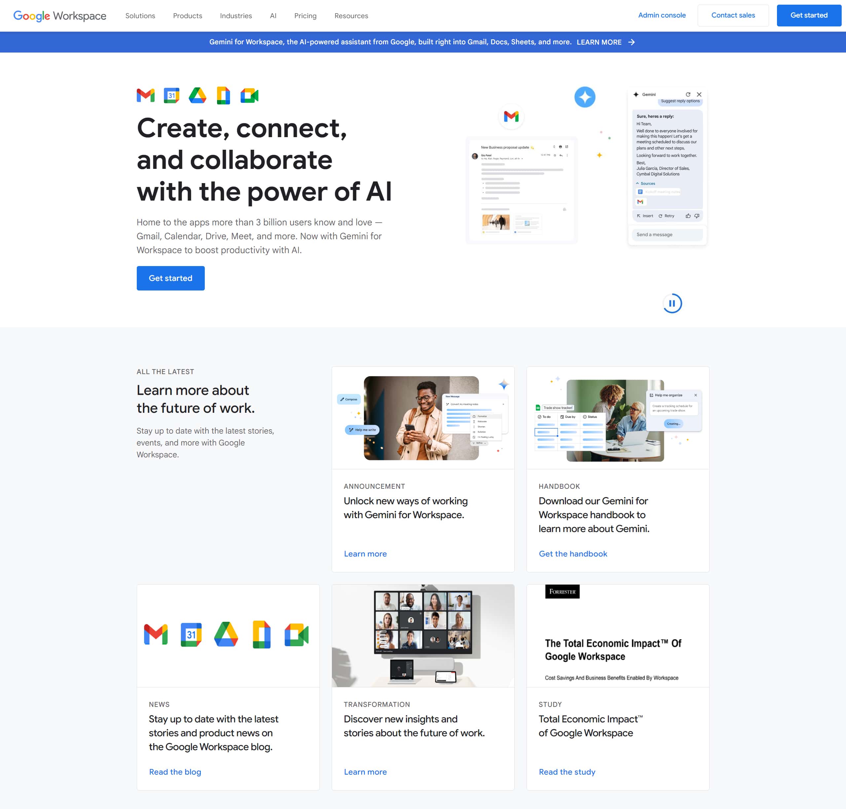The image size is (846, 809).
Task: Click the Gemini sparkle icon in panel header
Action: point(636,95)
